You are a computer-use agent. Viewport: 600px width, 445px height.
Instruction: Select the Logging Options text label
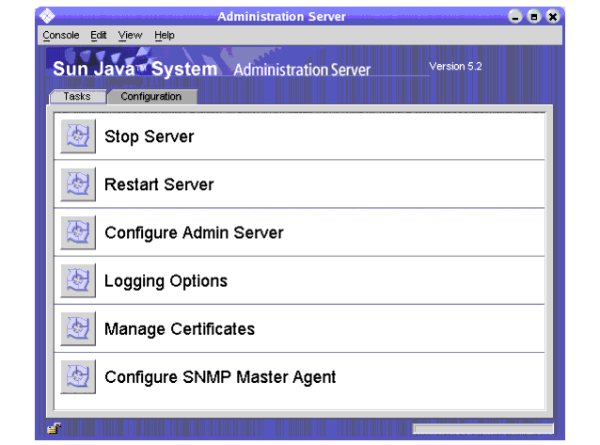click(166, 281)
